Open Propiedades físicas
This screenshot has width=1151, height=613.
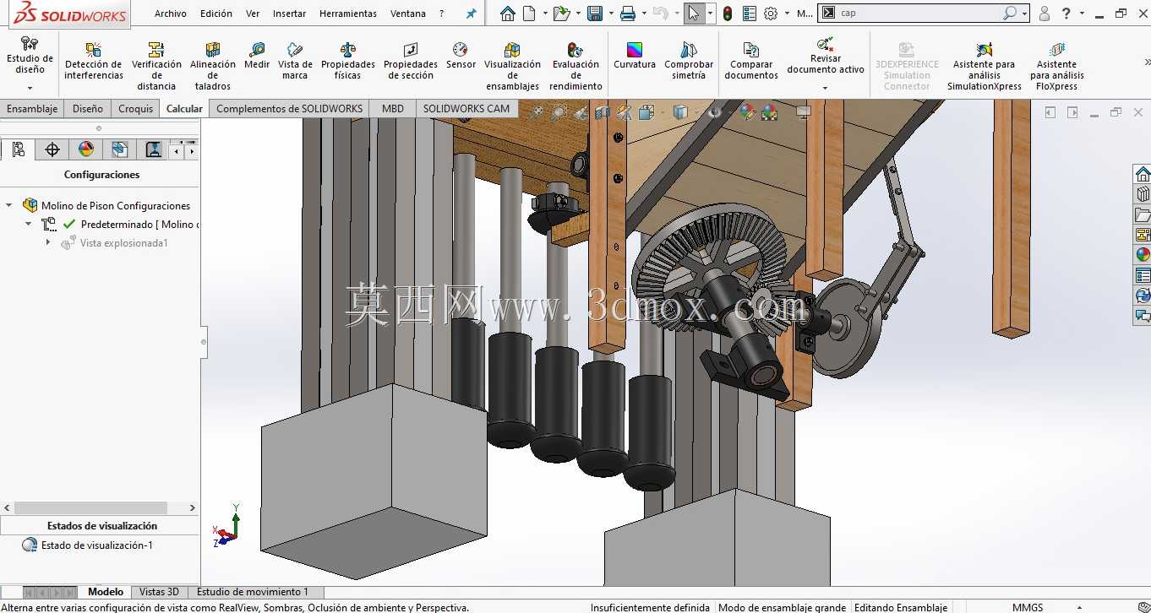[x=347, y=61]
